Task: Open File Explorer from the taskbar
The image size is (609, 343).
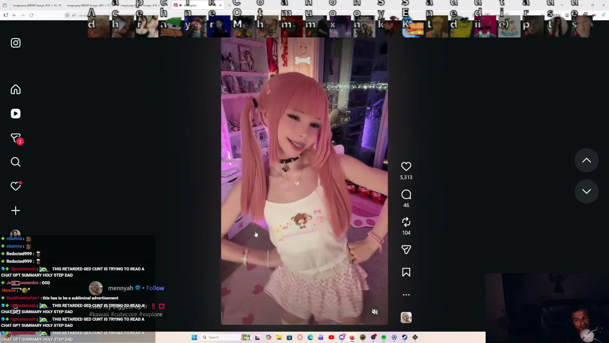Action: [279, 338]
